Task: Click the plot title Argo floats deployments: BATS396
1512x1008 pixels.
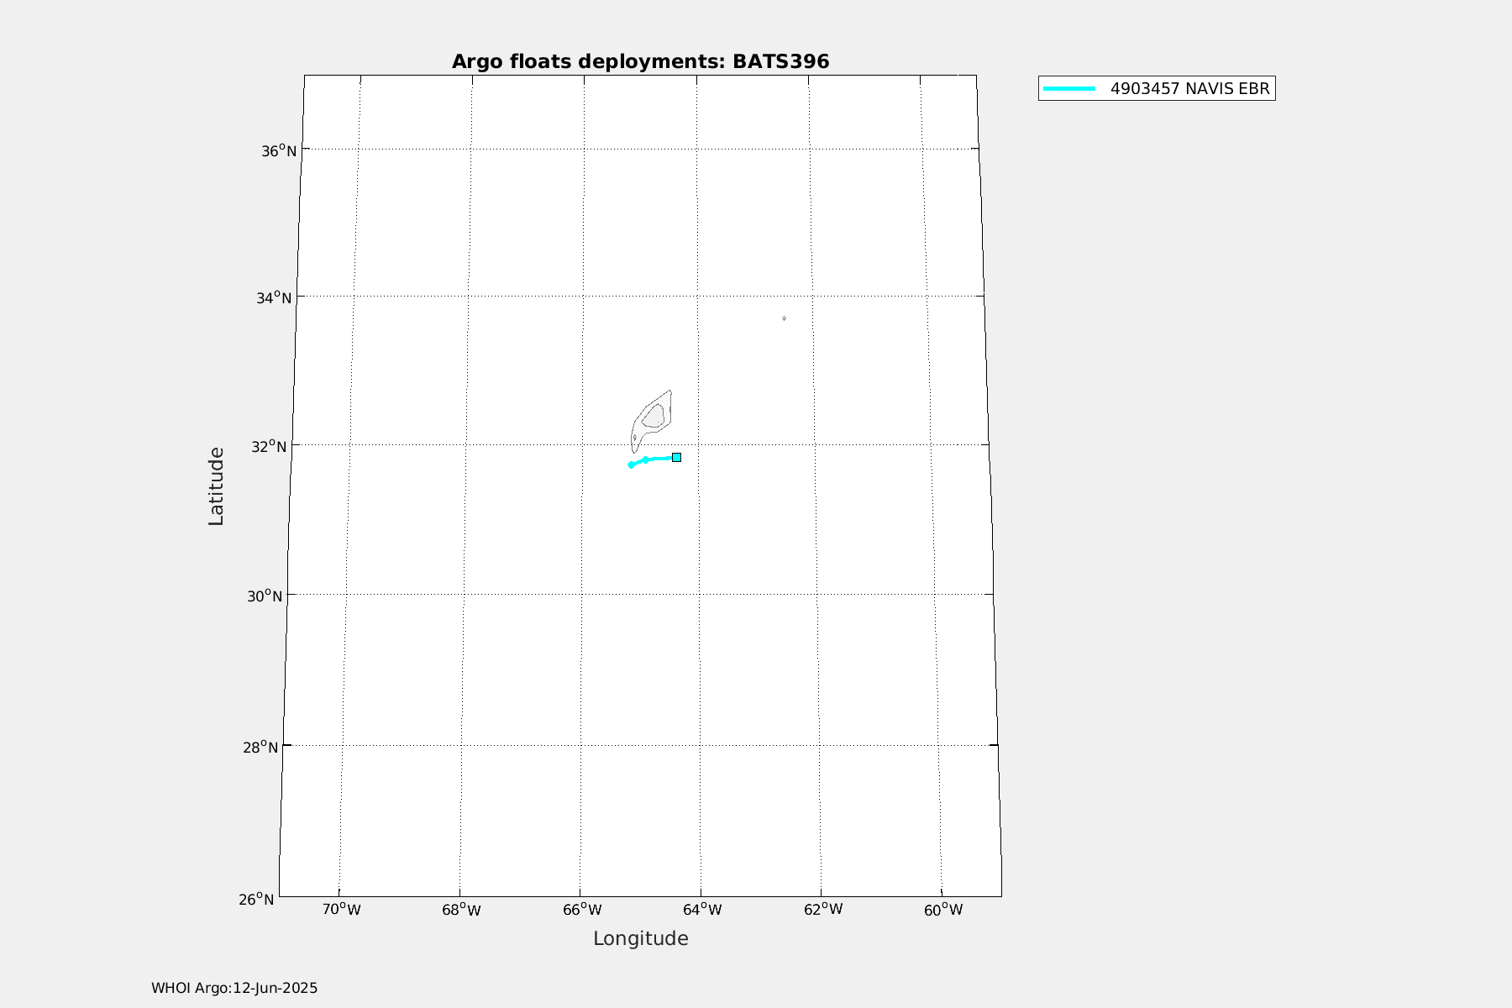Action: pyautogui.click(x=640, y=61)
